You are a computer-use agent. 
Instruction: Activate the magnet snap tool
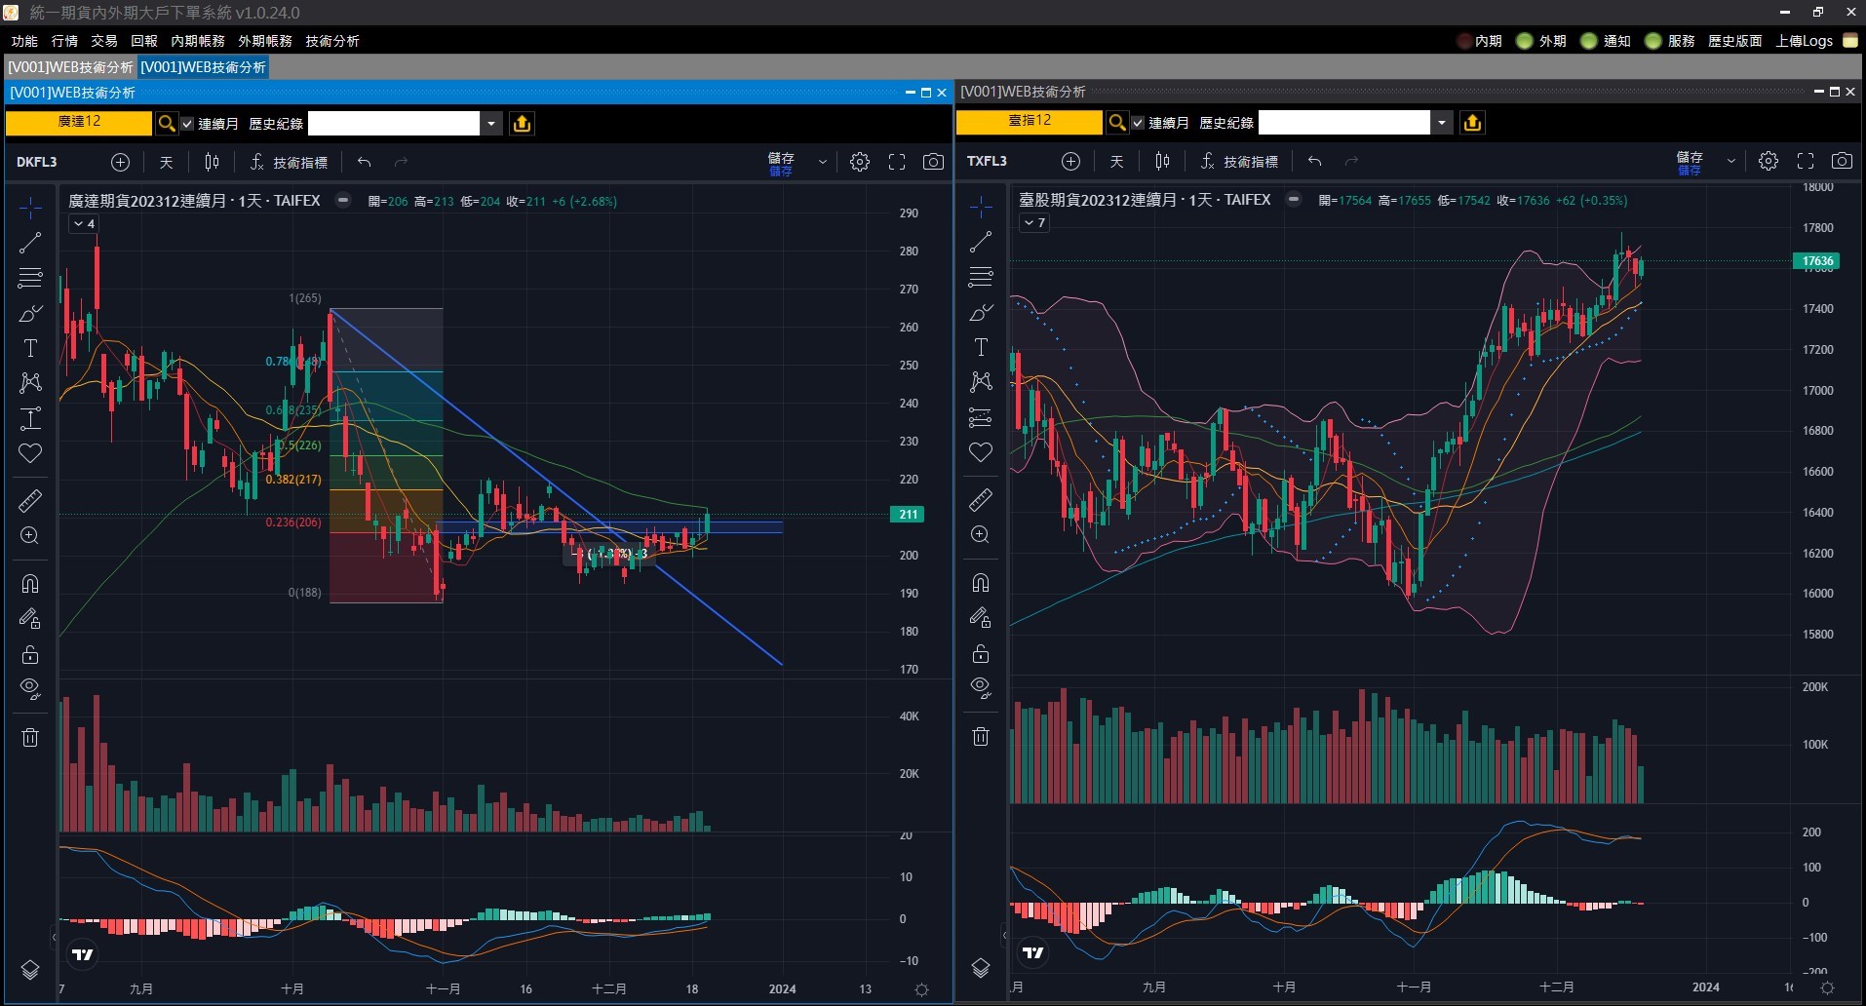click(30, 583)
